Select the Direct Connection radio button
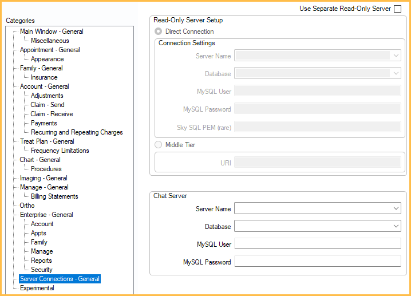 pos(159,31)
